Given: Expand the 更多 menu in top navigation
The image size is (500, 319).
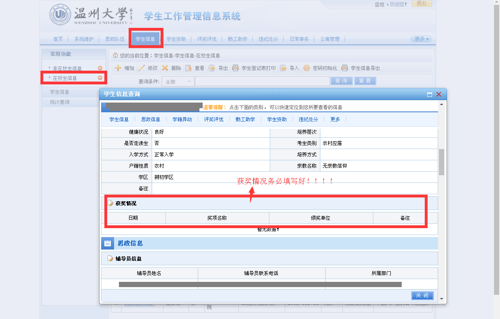Looking at the screenshot, I should tap(421, 39).
